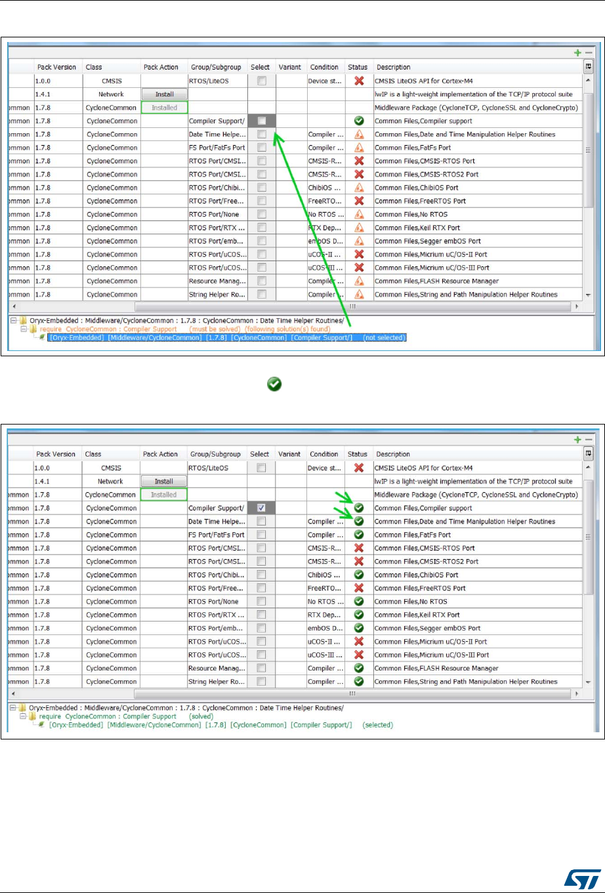
Task: Collapse the Oryx-Embedded root tree node, top screenshot
Action: tap(14, 322)
